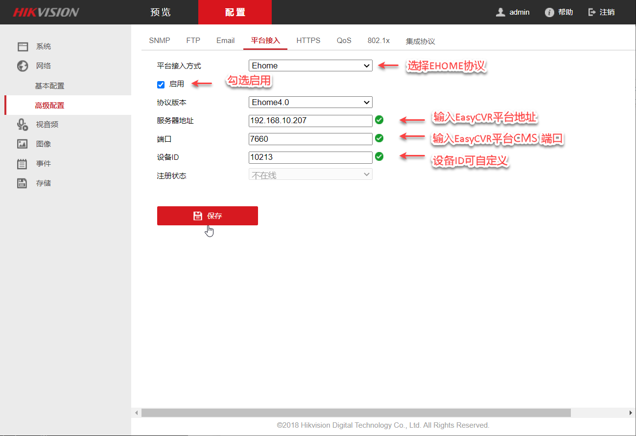Click the 端口 input field
Screen dimensions: 636x436
310,139
